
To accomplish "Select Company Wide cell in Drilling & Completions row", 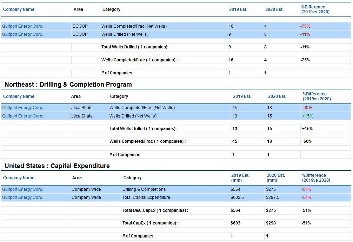I will tap(86, 189).
